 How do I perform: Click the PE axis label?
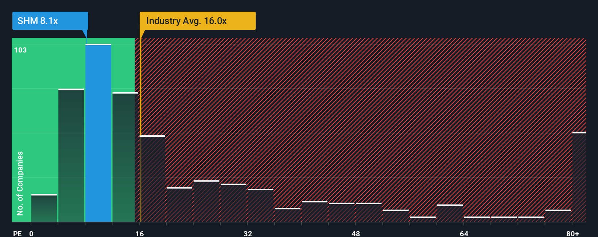point(18,233)
